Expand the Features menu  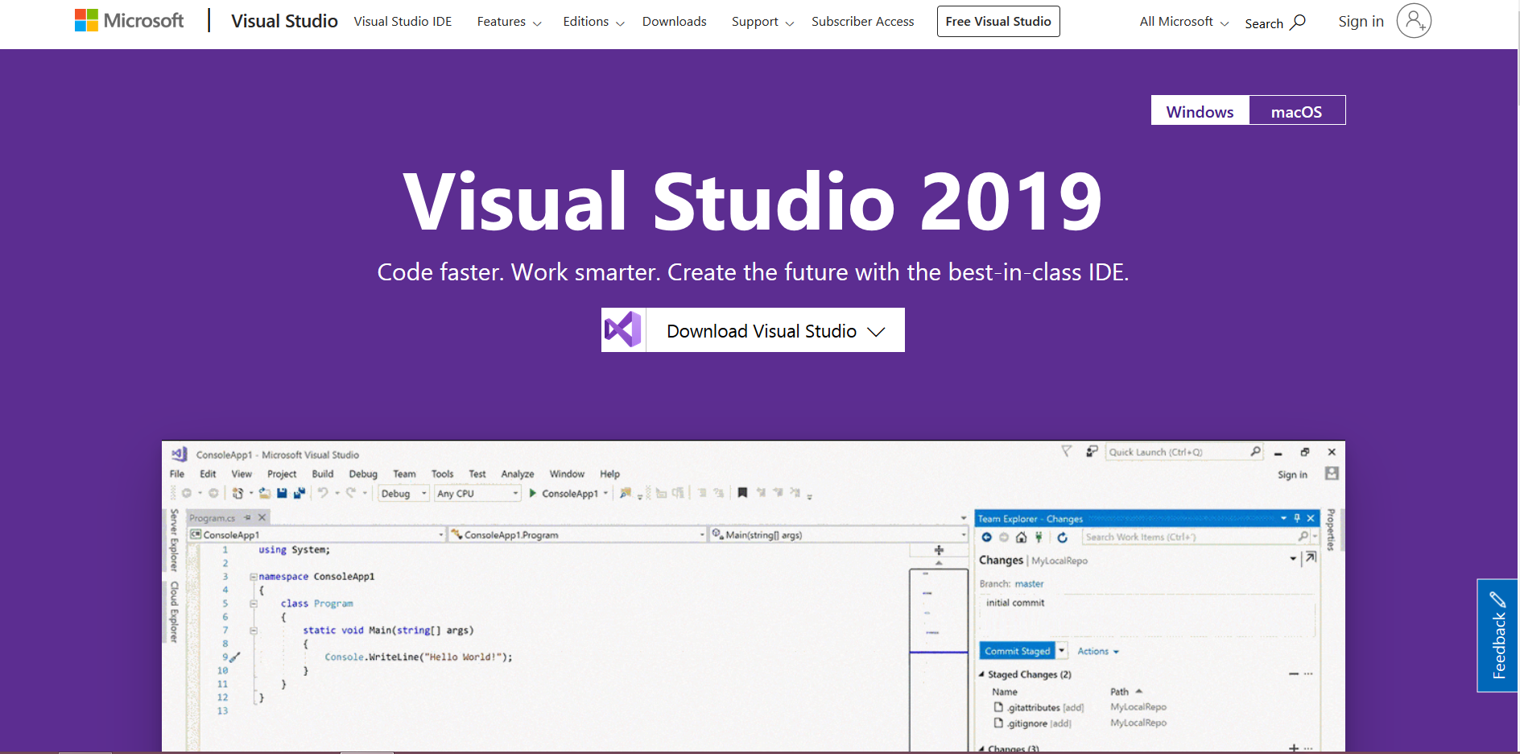coord(509,22)
